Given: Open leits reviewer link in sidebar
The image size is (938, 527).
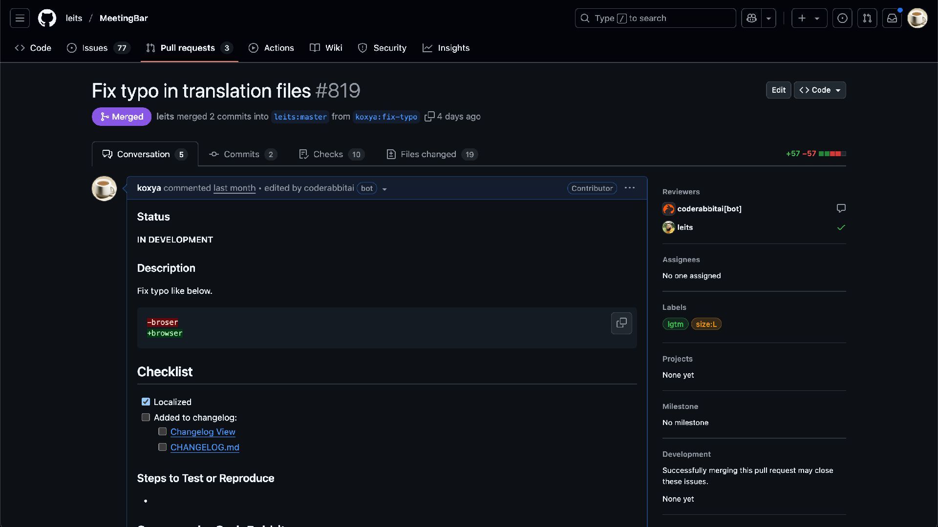Looking at the screenshot, I should [x=685, y=227].
